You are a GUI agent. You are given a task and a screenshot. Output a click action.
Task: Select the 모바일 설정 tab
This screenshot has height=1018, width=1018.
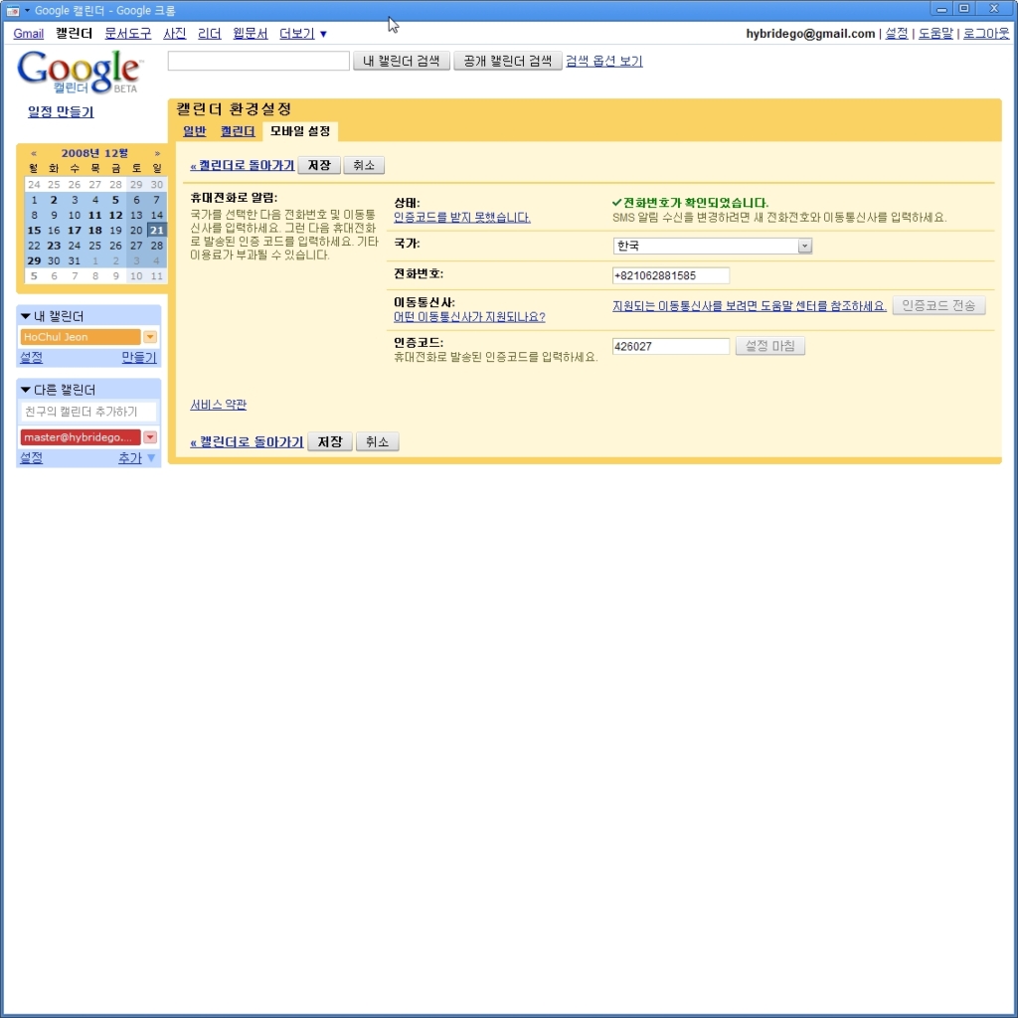click(300, 131)
